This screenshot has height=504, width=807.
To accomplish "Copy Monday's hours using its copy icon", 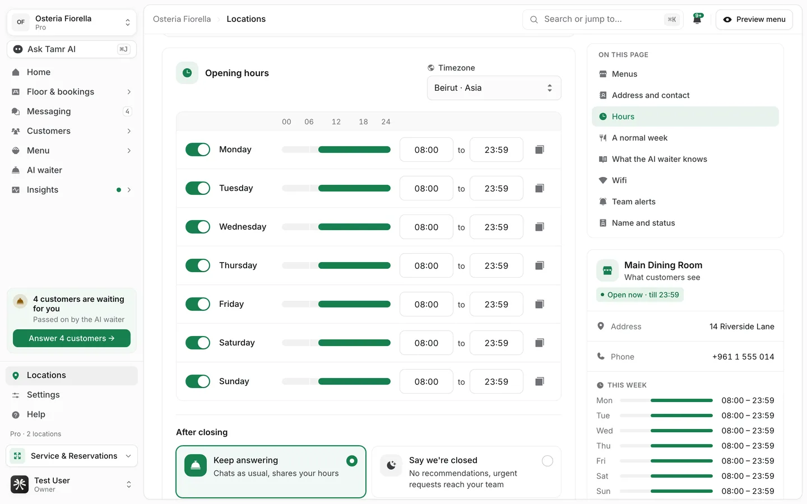I will 539,150.
